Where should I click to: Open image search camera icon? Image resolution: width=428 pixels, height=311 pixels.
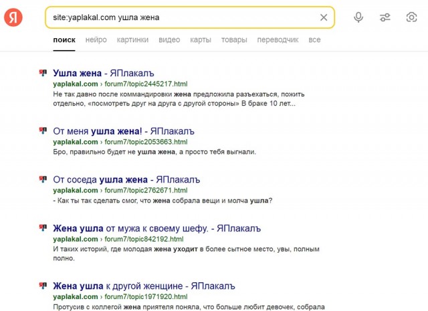pyautogui.click(x=412, y=17)
